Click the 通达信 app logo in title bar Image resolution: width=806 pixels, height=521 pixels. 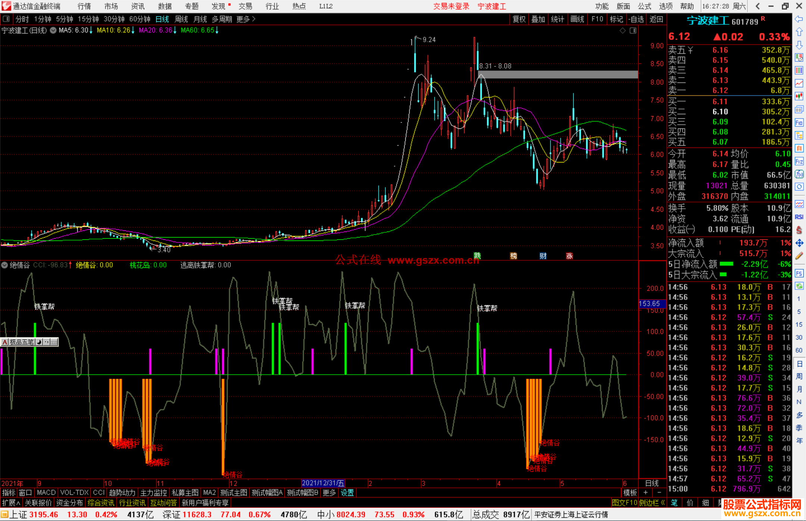point(6,6)
